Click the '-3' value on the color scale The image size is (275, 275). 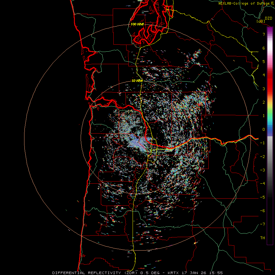pyautogui.click(x=262, y=170)
